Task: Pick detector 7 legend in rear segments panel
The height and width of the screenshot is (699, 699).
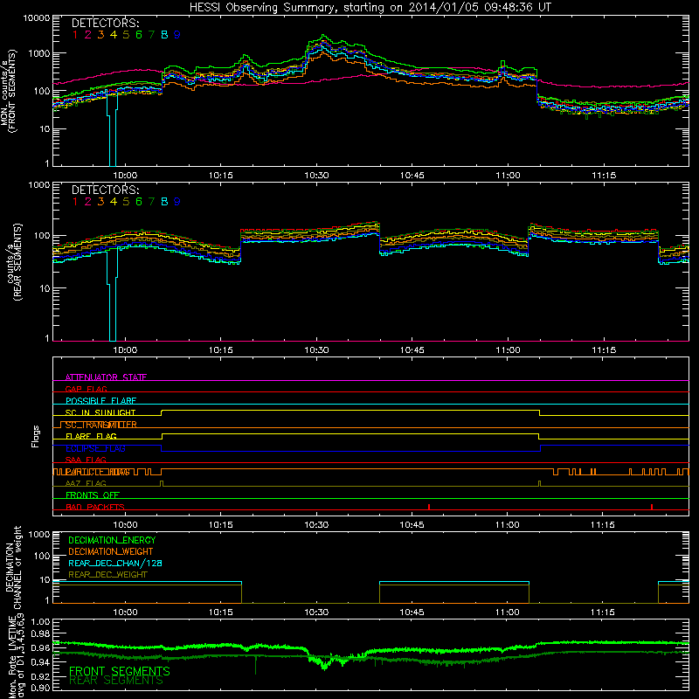Action: [x=151, y=202]
